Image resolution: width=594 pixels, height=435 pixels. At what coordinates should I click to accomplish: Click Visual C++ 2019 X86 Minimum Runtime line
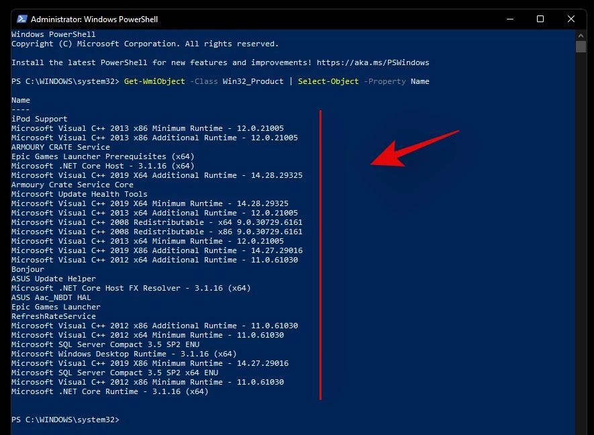150,363
